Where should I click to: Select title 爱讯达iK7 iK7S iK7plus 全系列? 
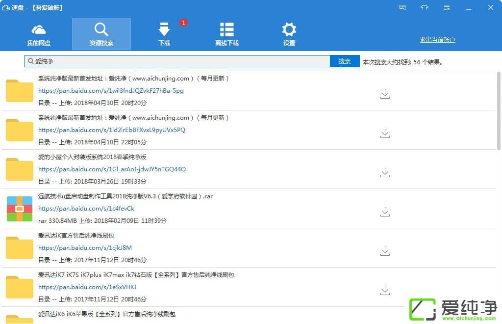136,274
